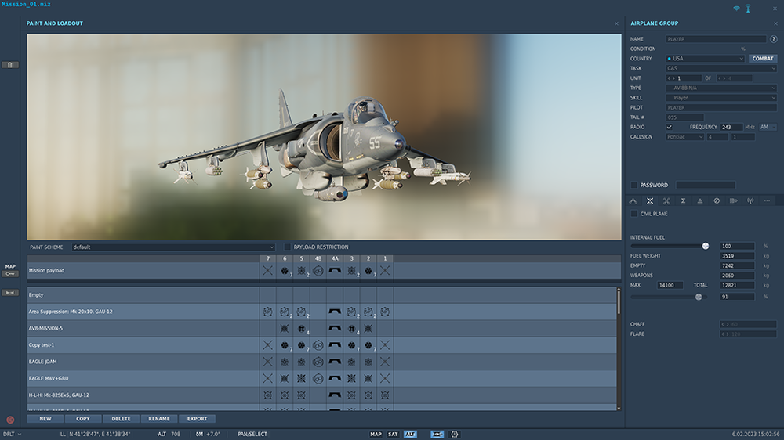
Task: Click EAGLE MAV+GBU row pylon 6 icon
Action: click(285, 379)
